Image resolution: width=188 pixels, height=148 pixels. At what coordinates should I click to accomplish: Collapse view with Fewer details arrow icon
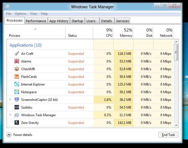click(9, 135)
